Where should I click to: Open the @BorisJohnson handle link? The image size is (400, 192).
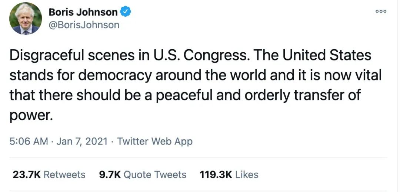(x=84, y=25)
